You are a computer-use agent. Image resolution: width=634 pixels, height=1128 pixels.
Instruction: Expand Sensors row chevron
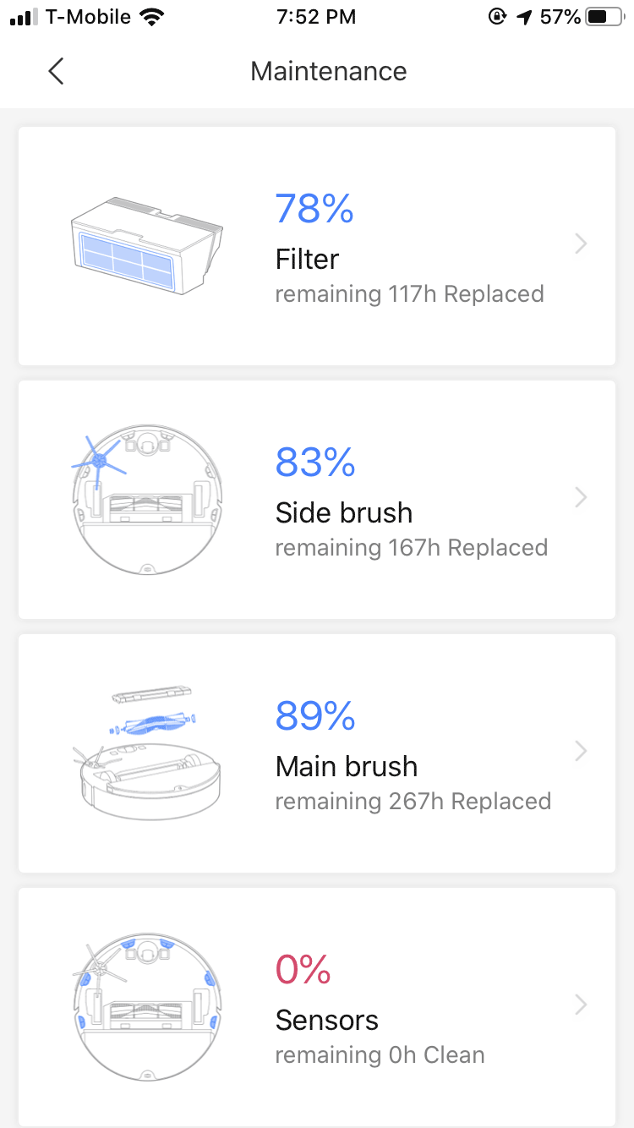[x=581, y=1005]
